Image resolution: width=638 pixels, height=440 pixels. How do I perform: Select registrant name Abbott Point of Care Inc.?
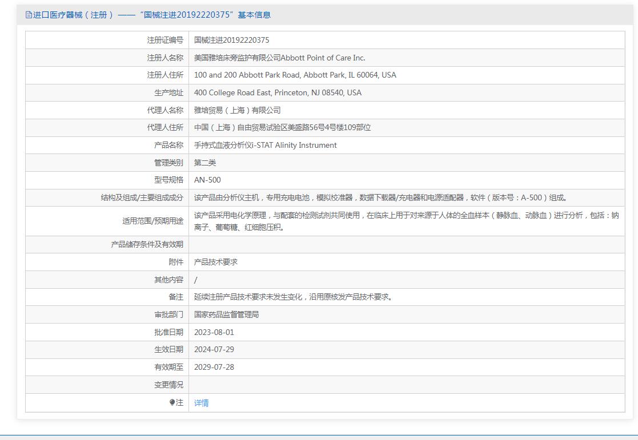(323, 58)
